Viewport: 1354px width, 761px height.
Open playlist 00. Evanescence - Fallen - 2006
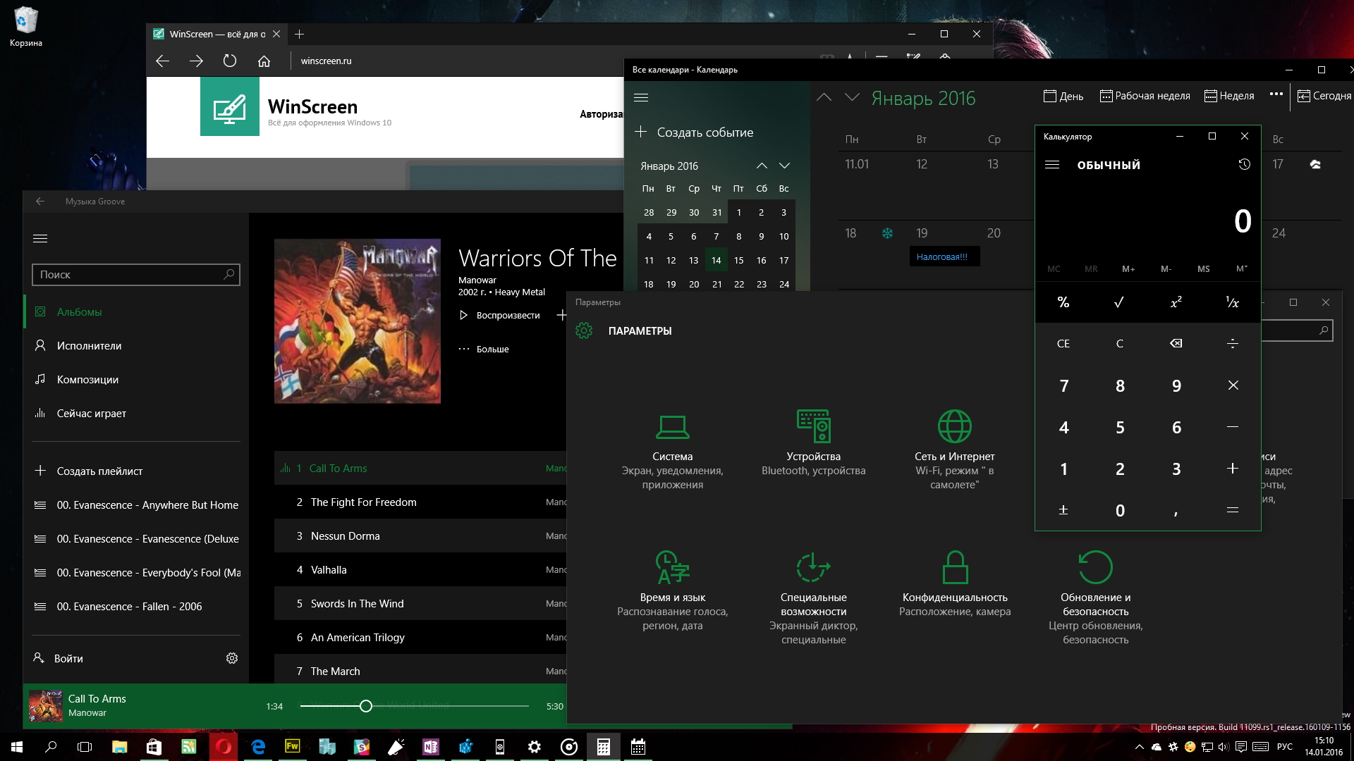(x=137, y=606)
